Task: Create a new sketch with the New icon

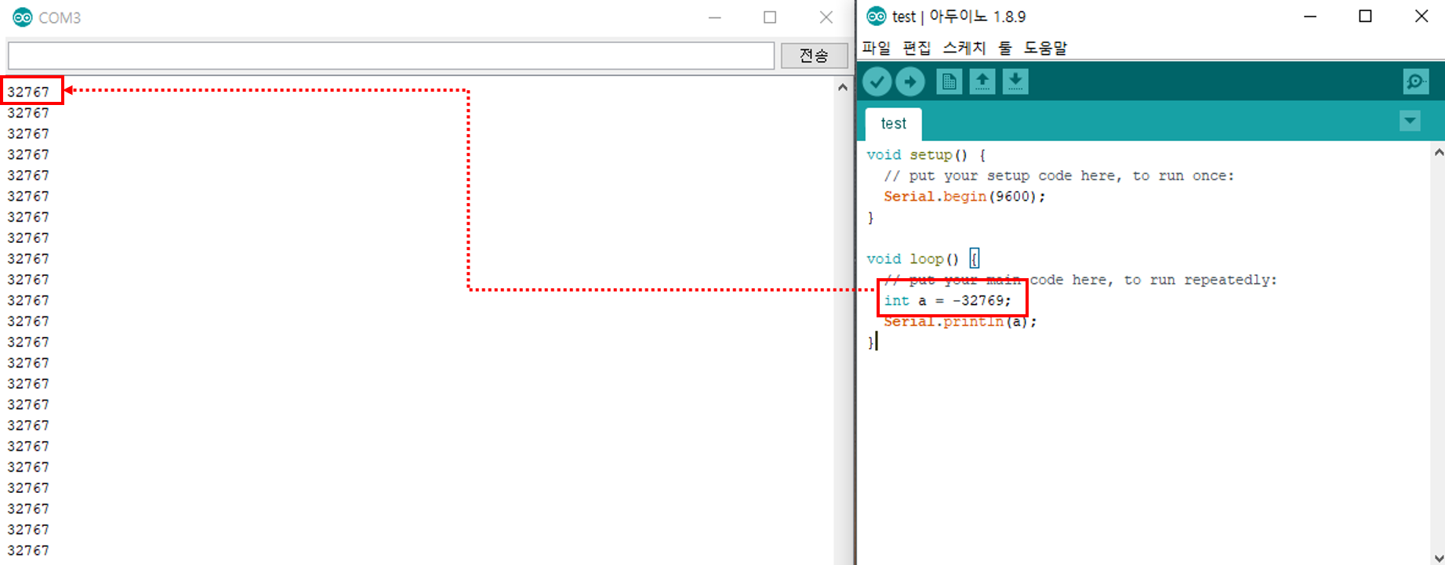Action: tap(949, 81)
